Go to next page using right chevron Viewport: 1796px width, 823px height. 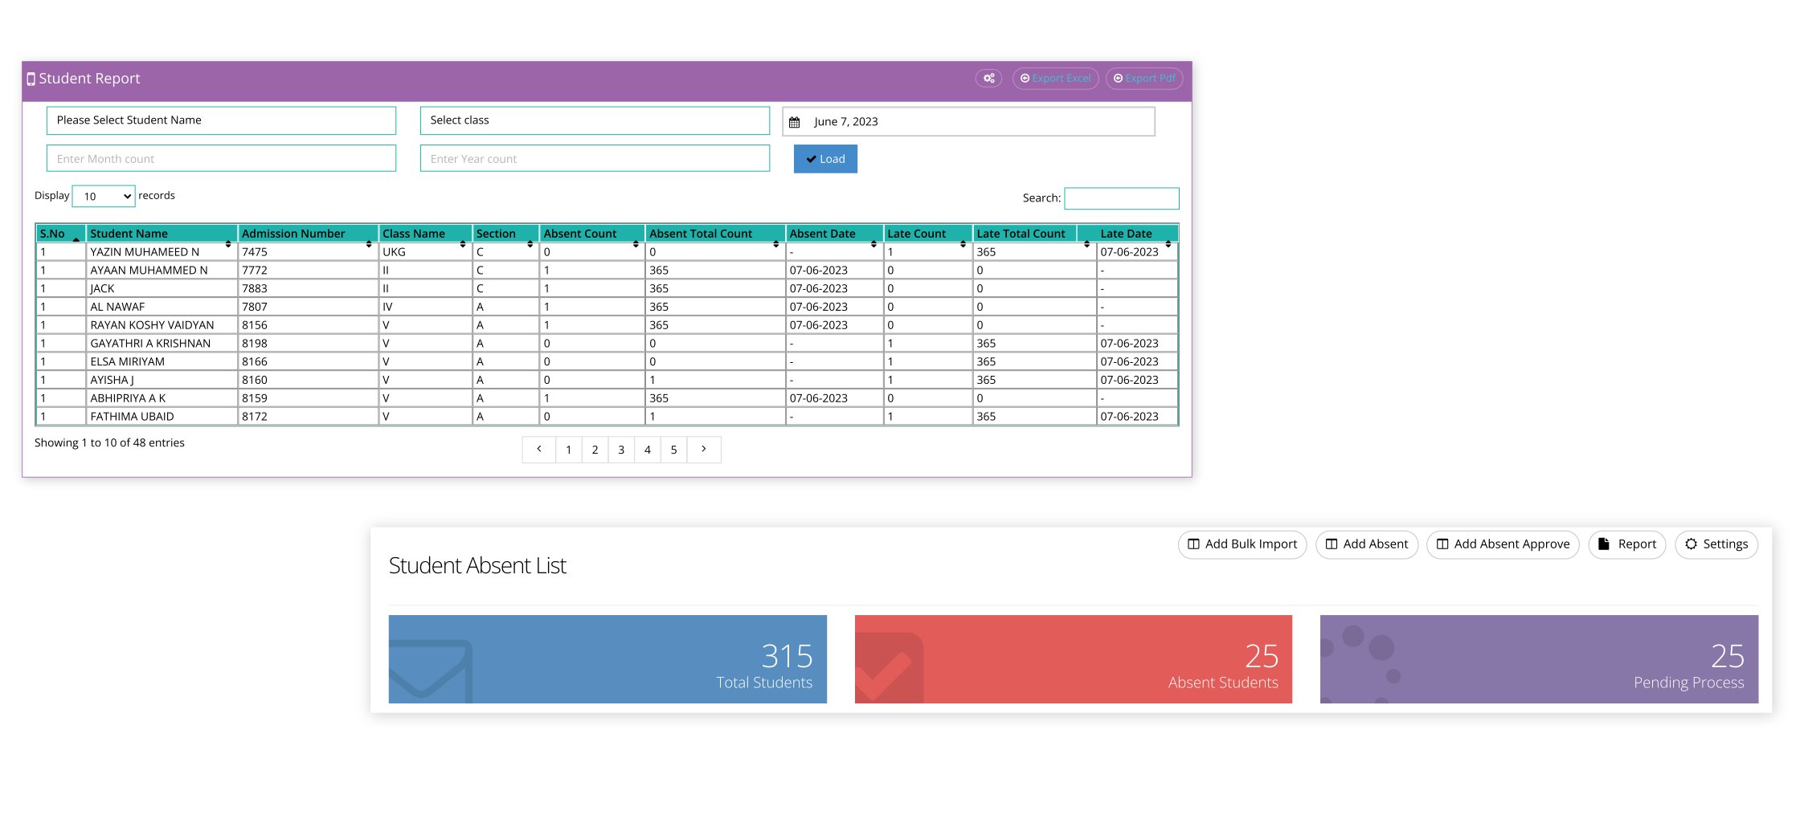pos(703,450)
